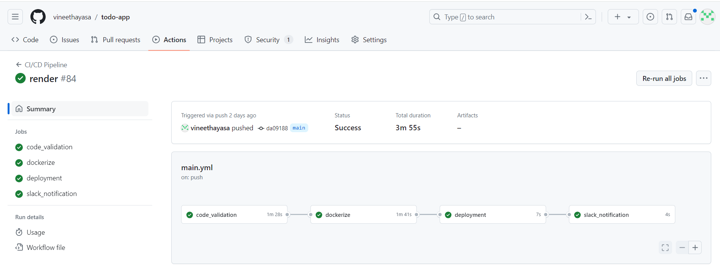
Task: Click the Workflow file icon
Action: [x=19, y=247]
